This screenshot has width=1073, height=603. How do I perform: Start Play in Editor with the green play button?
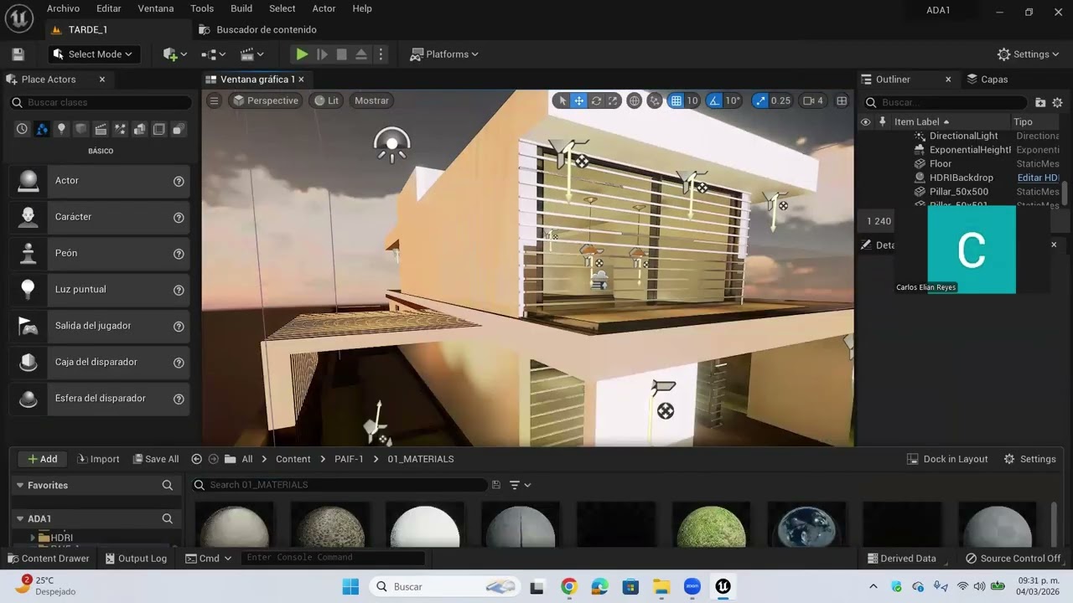(x=302, y=54)
